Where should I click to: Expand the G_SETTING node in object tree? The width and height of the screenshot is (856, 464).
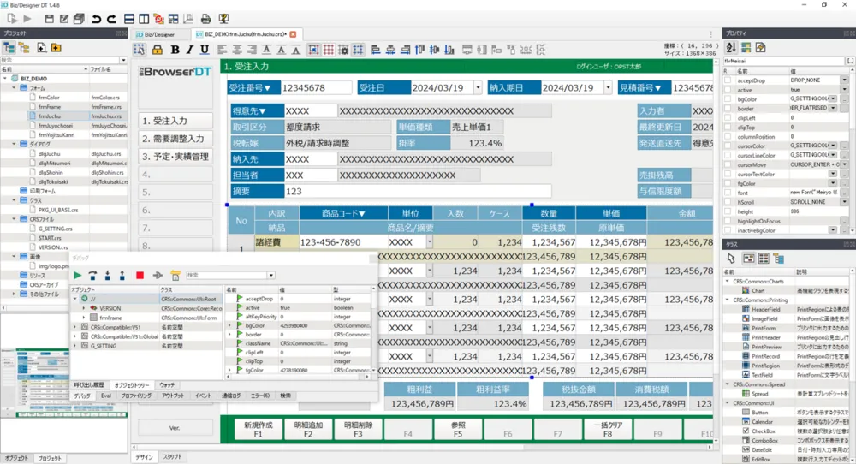[x=74, y=346]
